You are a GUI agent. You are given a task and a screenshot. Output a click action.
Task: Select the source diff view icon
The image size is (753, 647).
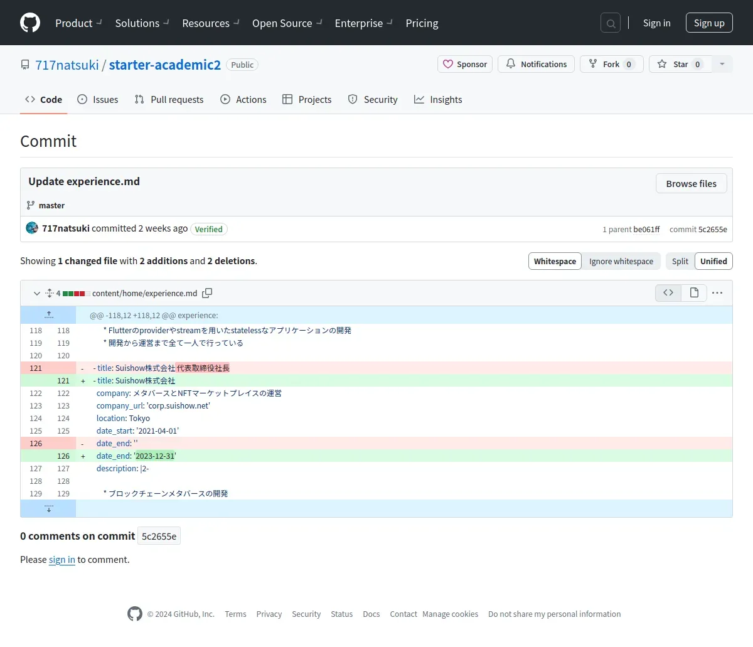point(668,293)
